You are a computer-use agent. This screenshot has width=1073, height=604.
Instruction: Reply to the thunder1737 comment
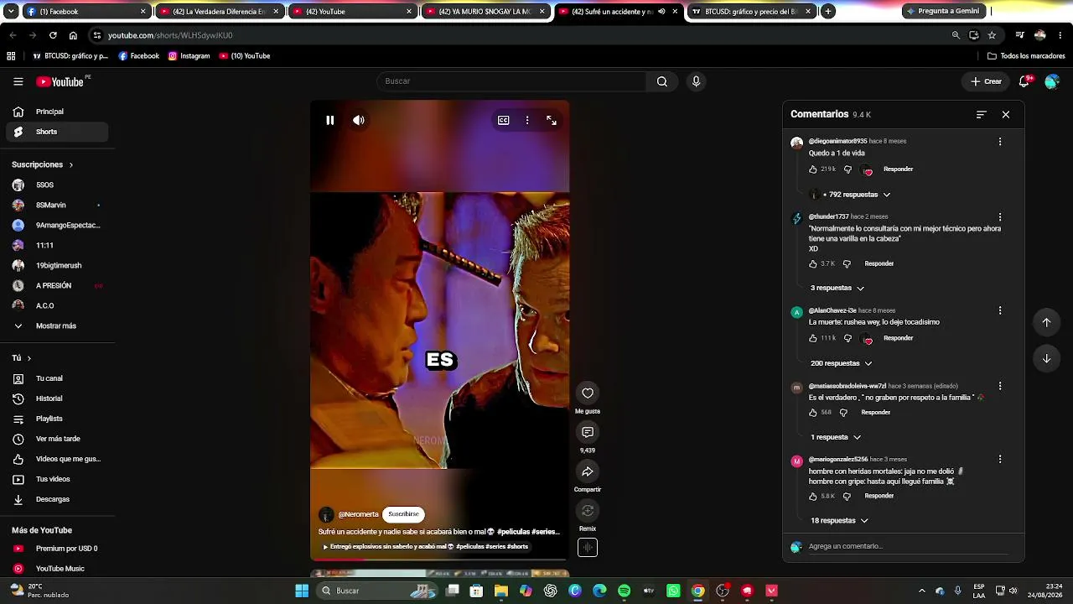click(879, 263)
